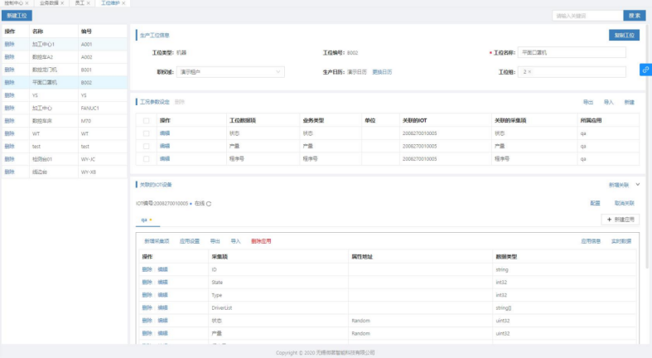
Task: Close the 控制中心 tab with its X
Action: pyautogui.click(x=27, y=3)
